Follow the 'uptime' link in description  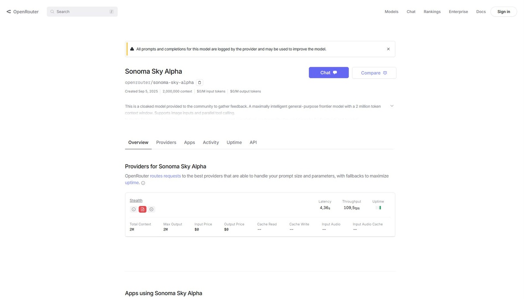[132, 182]
